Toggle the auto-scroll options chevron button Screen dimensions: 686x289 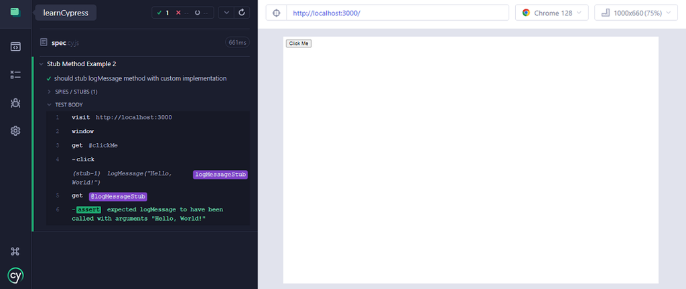pyautogui.click(x=226, y=13)
